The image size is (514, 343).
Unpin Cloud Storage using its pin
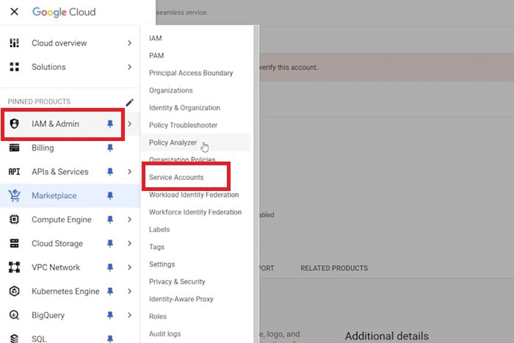tap(110, 243)
